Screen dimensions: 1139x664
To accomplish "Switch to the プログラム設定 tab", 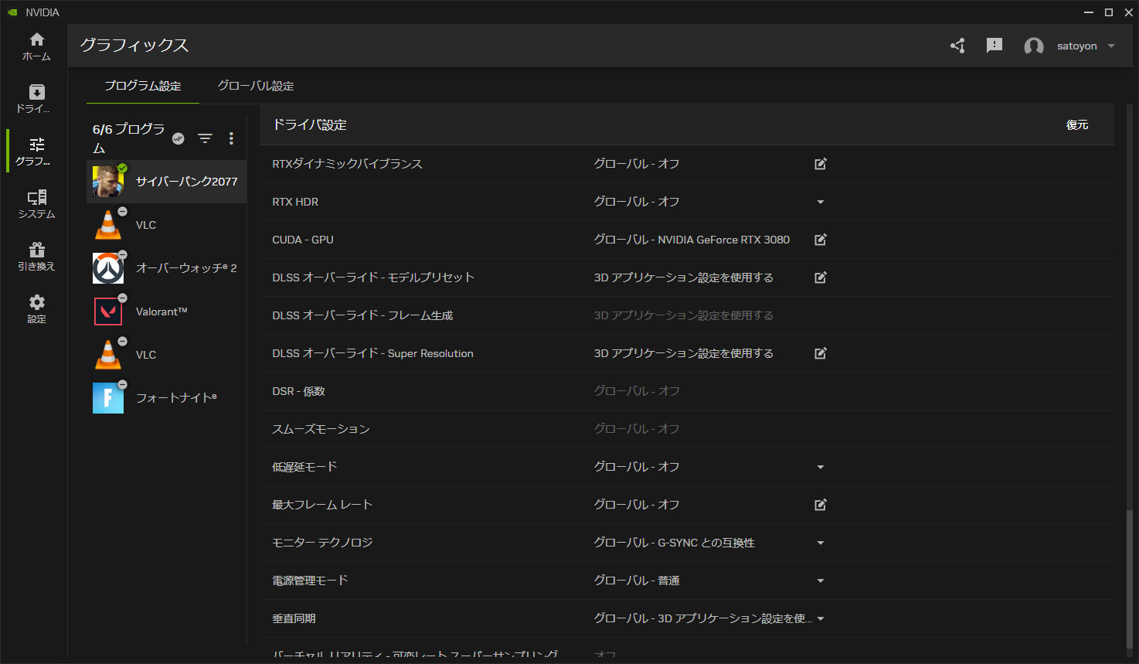I will (143, 86).
